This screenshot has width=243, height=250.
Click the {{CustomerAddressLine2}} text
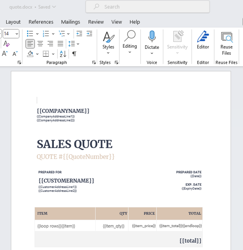(57, 191)
